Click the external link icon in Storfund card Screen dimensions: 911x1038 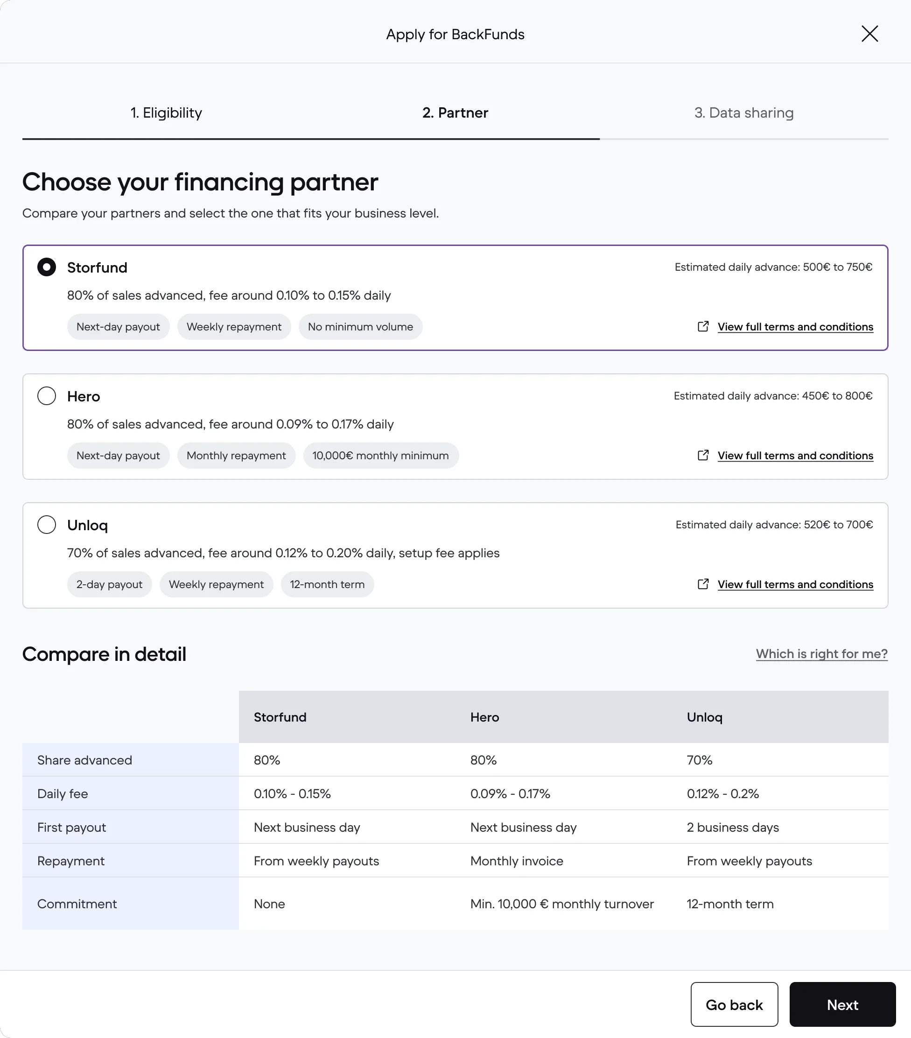[703, 327]
